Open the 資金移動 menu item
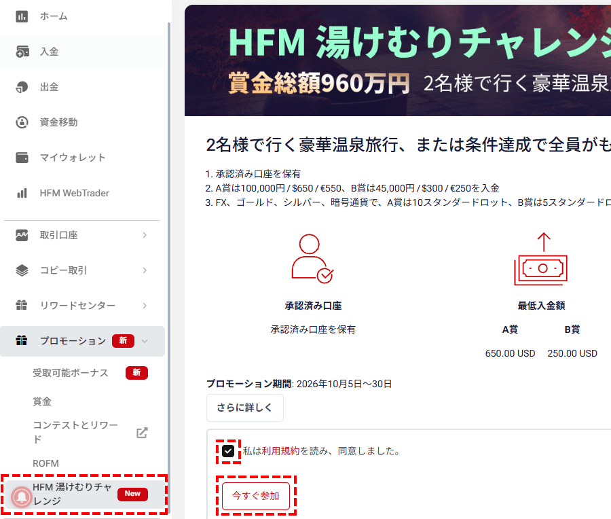The image size is (611, 519). coord(82,122)
